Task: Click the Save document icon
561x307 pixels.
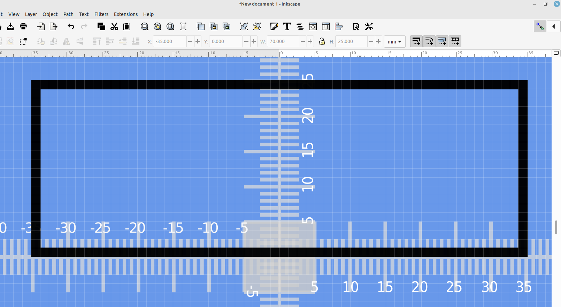Action: pos(10,26)
